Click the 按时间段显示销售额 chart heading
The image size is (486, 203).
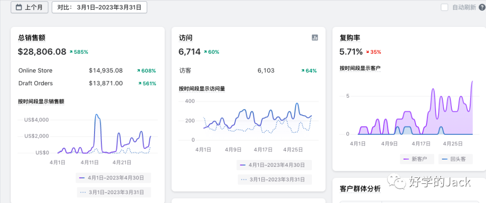[41, 101]
